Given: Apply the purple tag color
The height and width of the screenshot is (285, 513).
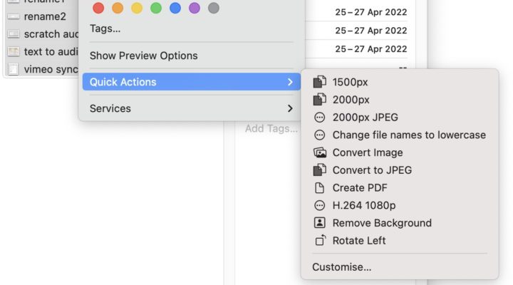Looking at the screenshot, I should (195, 8).
